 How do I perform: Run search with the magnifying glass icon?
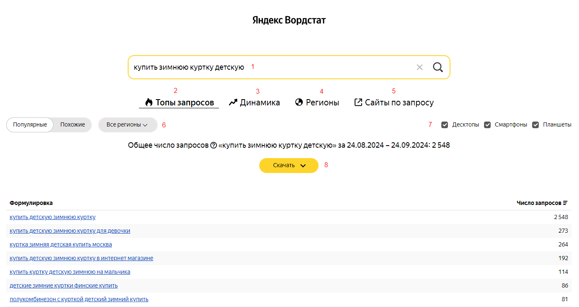(438, 67)
